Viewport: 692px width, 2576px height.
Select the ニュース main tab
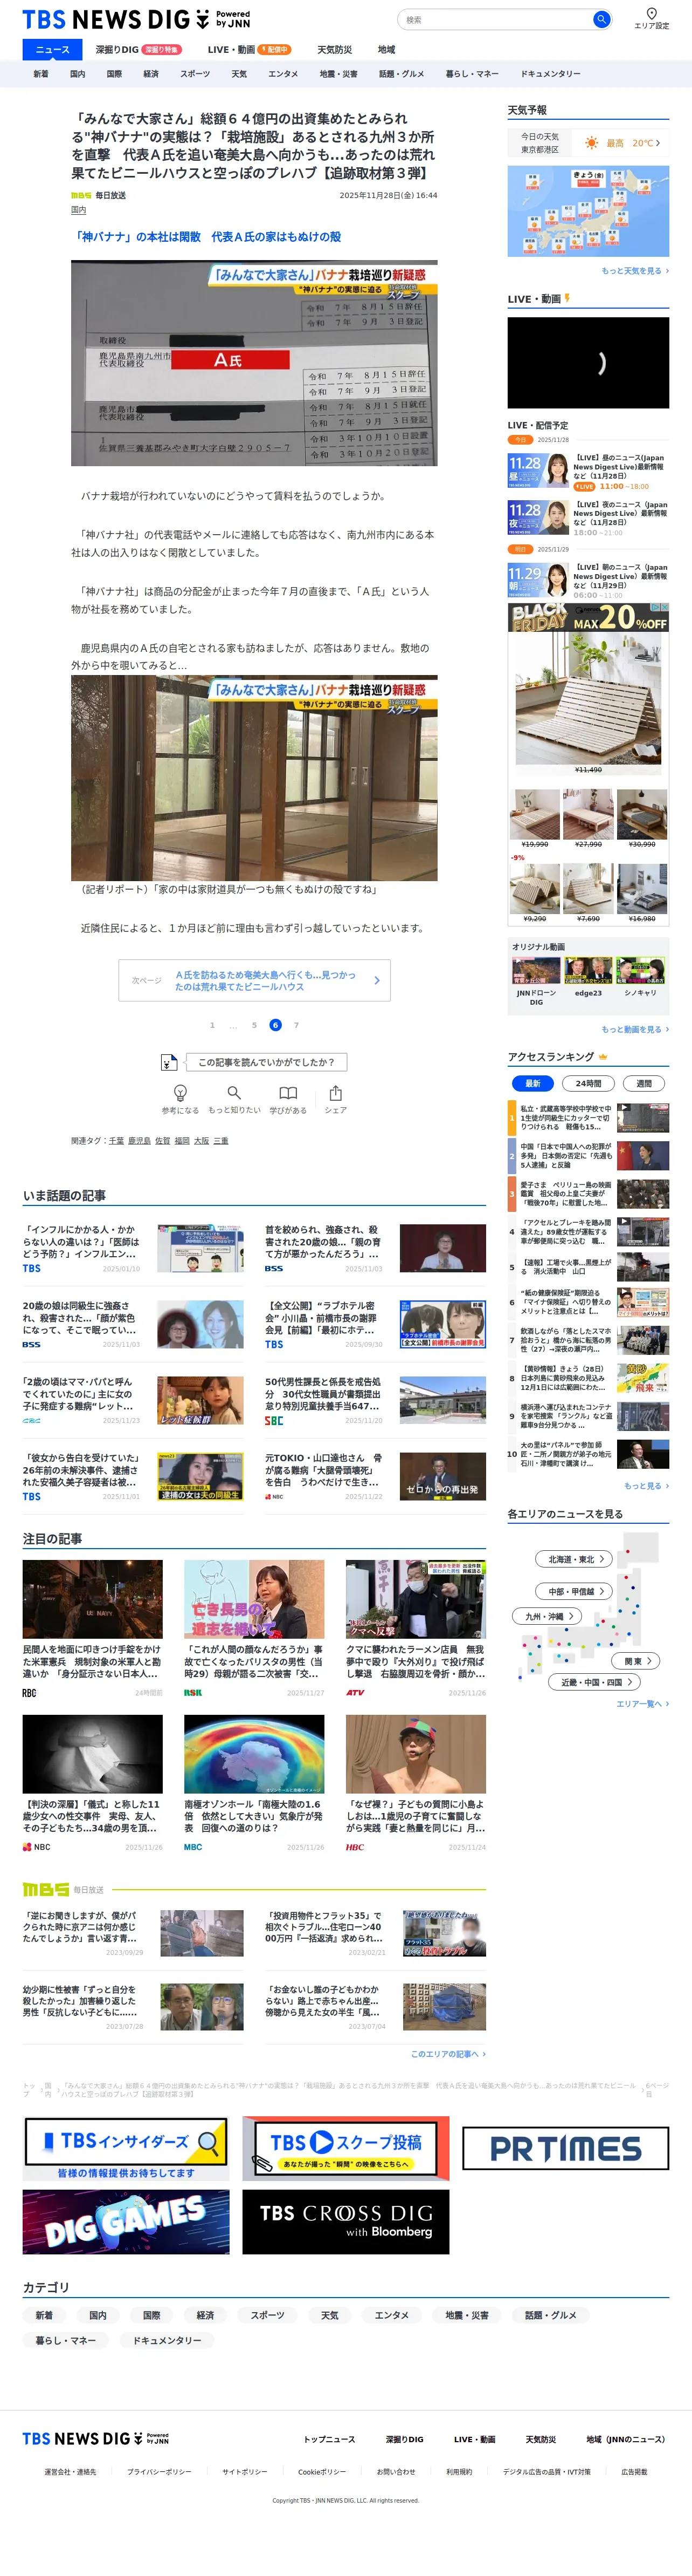click(53, 49)
